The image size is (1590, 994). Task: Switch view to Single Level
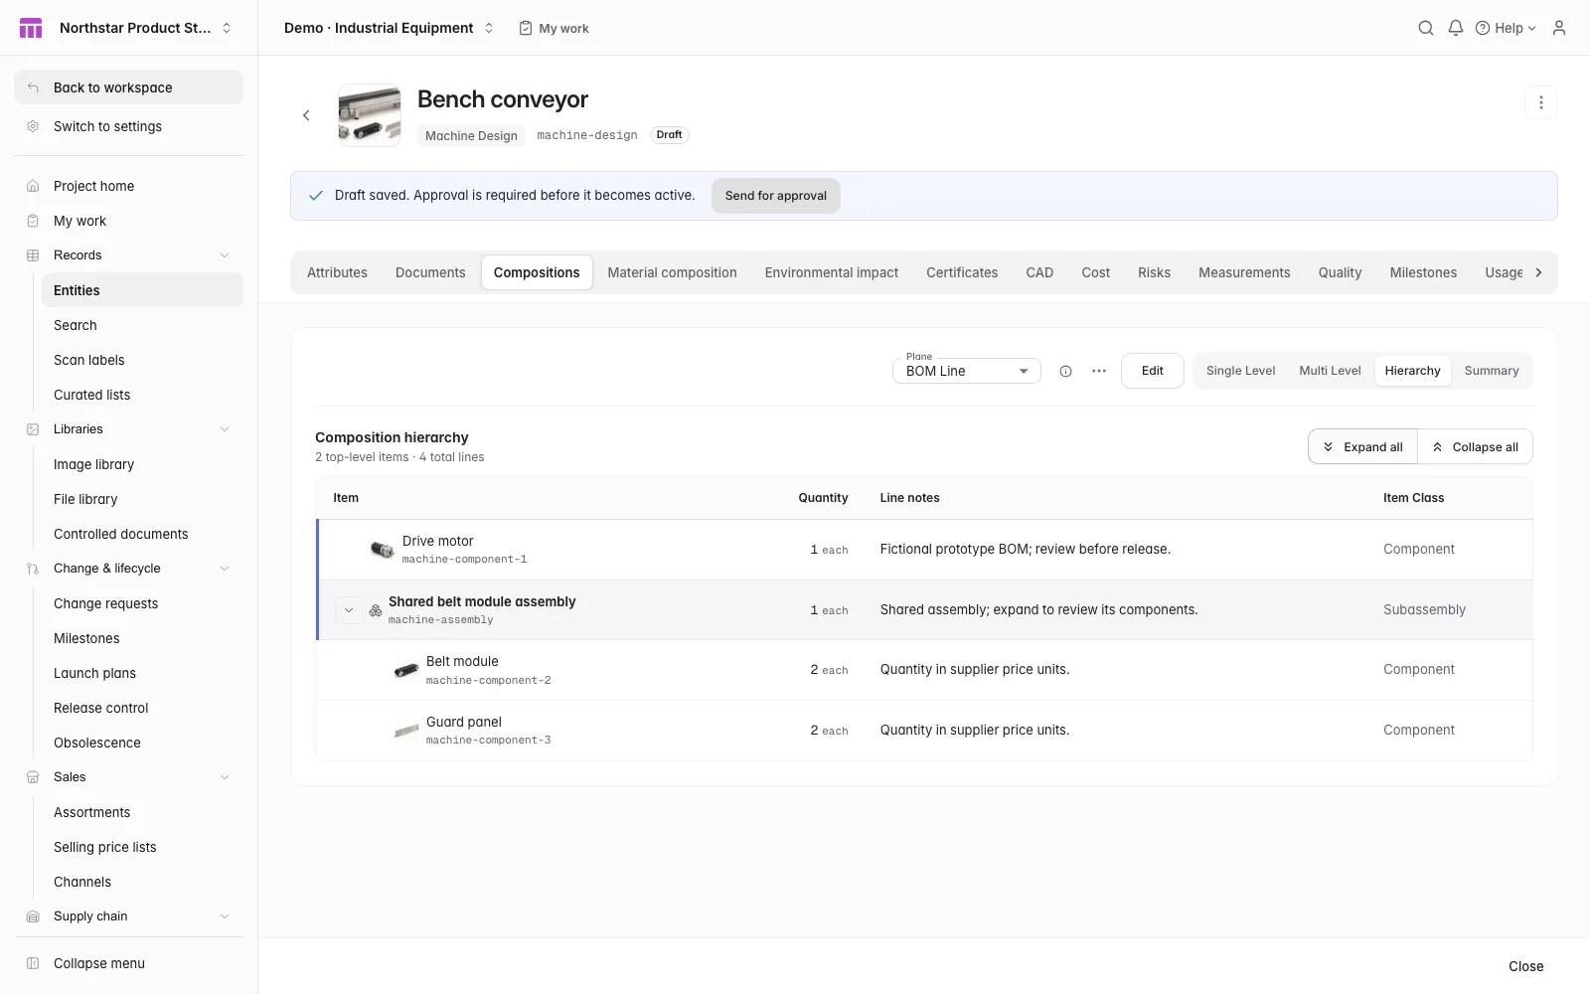pyautogui.click(x=1240, y=371)
